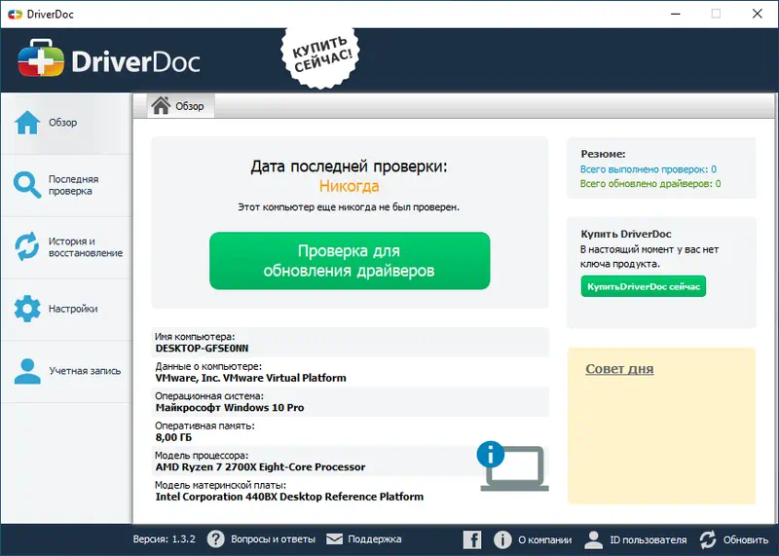The width and height of the screenshot is (779, 556).
Task: Open Настройки from the sidebar
Action: pos(66,309)
